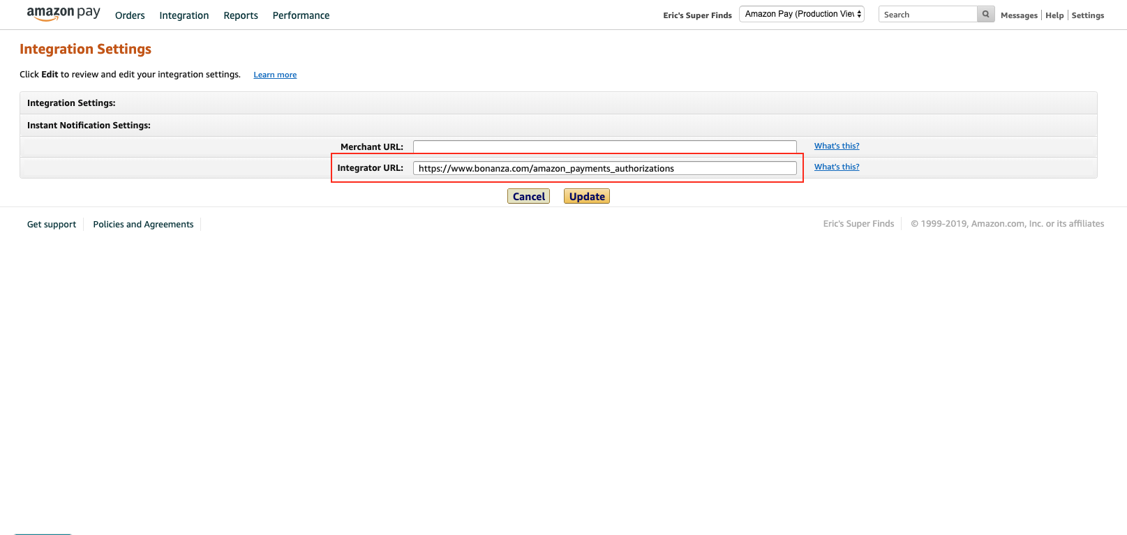1127x535 pixels.
Task: Click the Integrator URL label
Action: tap(371, 167)
